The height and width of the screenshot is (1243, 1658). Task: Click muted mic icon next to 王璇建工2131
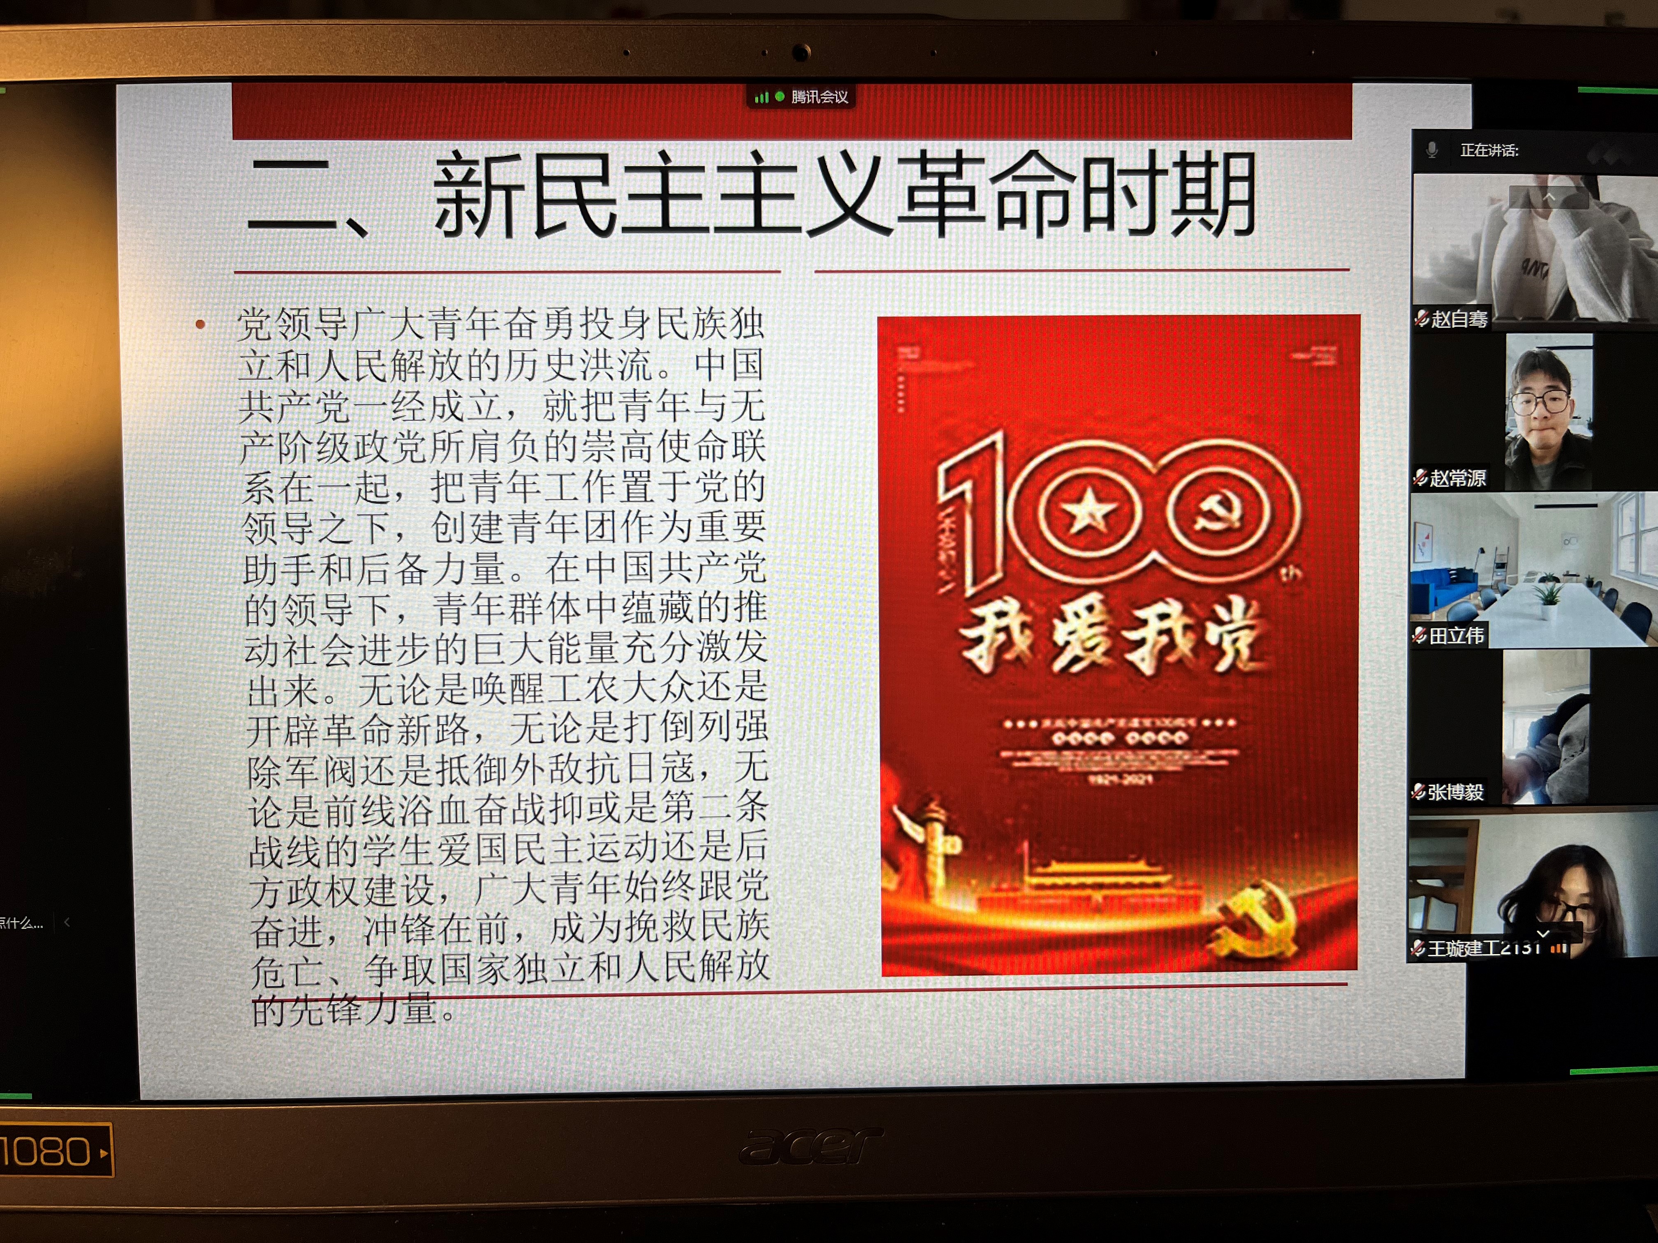pos(1417,948)
